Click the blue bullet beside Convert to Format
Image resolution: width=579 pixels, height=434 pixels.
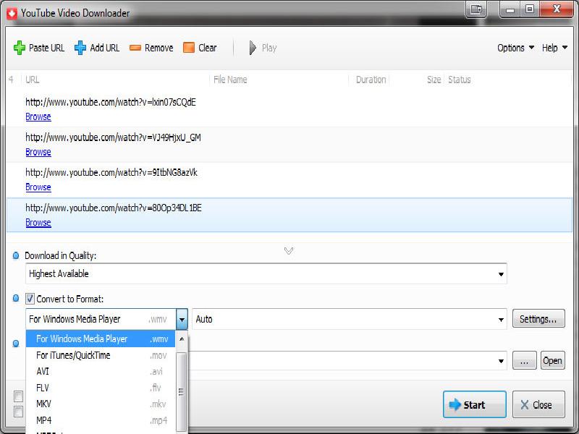16,298
